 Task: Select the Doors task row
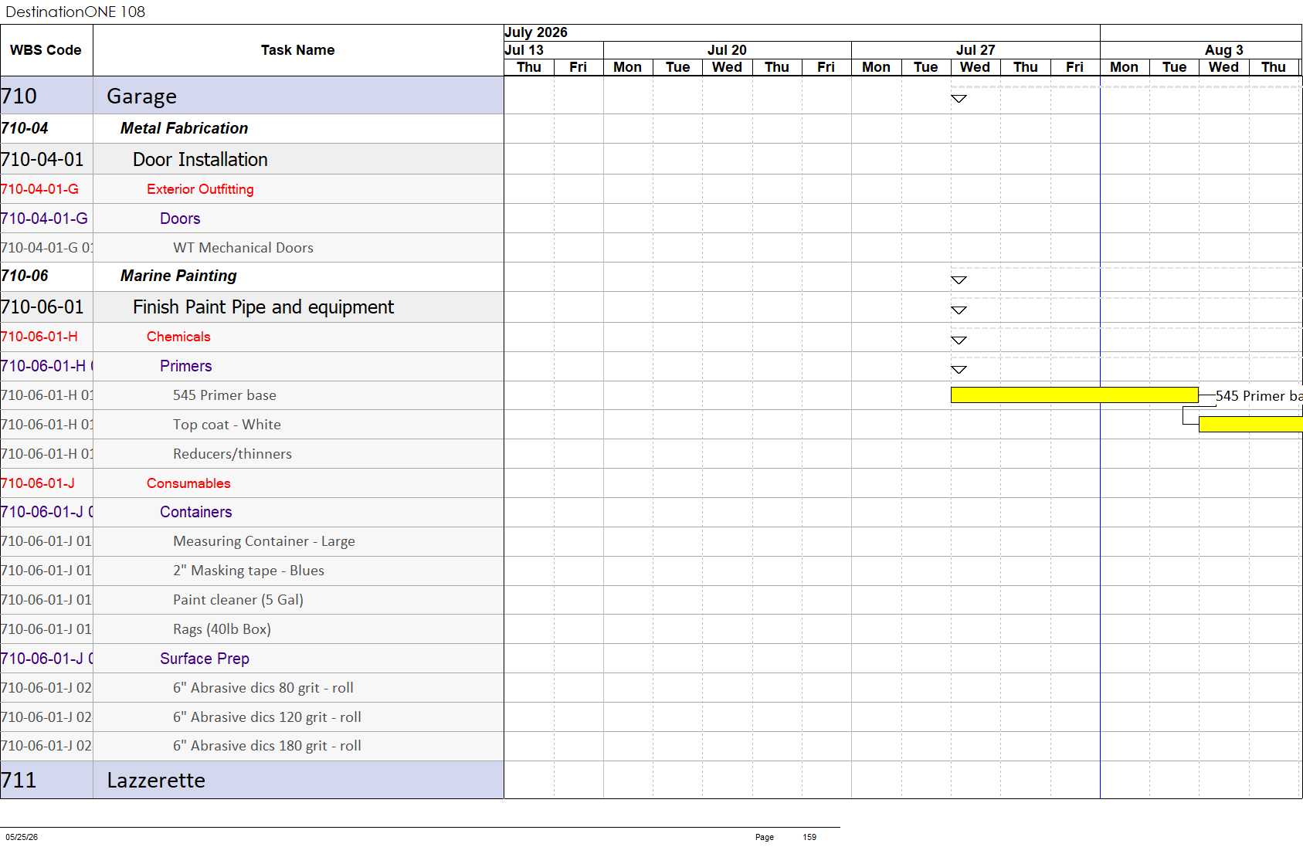pyautogui.click(x=252, y=219)
